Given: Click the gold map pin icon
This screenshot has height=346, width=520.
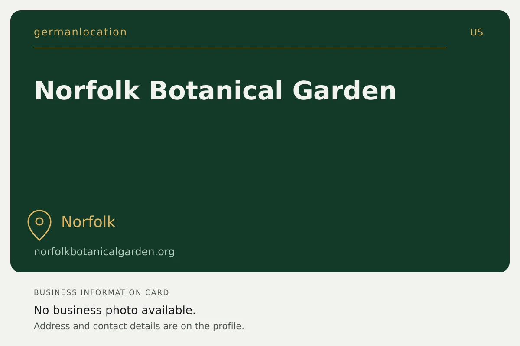Looking at the screenshot, I should (x=39, y=225).
